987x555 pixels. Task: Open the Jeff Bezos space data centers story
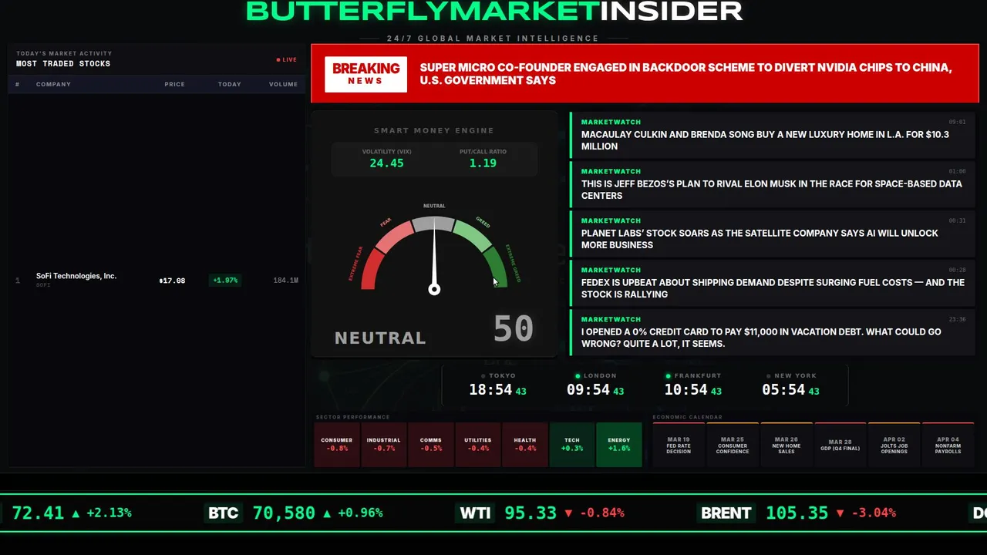[x=773, y=183]
